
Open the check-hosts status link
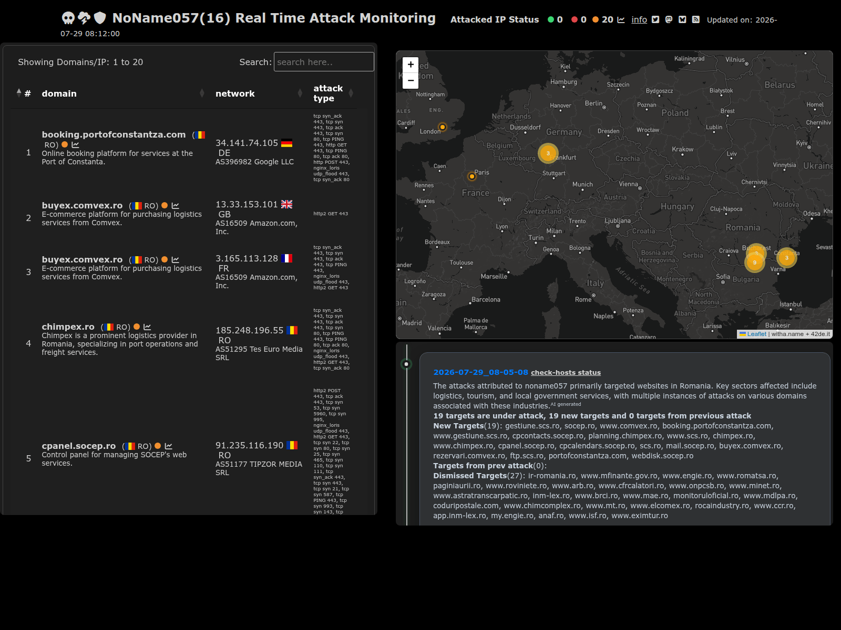pos(566,373)
